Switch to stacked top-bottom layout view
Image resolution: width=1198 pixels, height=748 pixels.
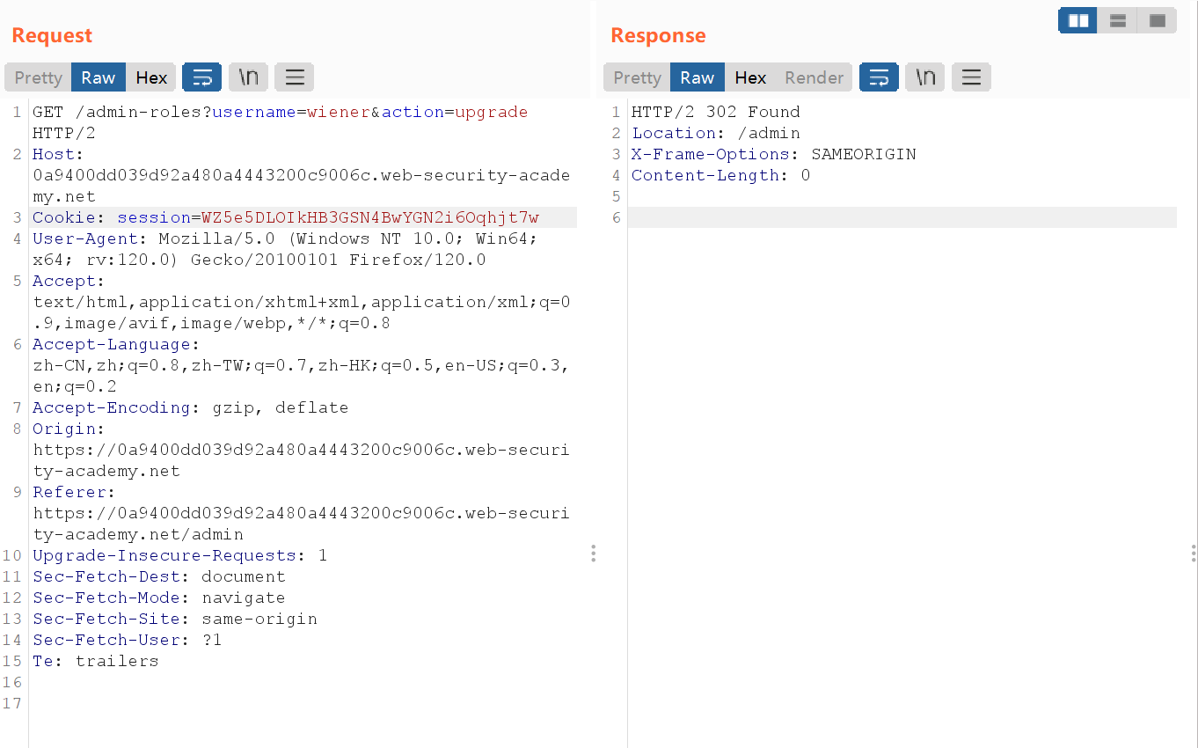[x=1118, y=20]
